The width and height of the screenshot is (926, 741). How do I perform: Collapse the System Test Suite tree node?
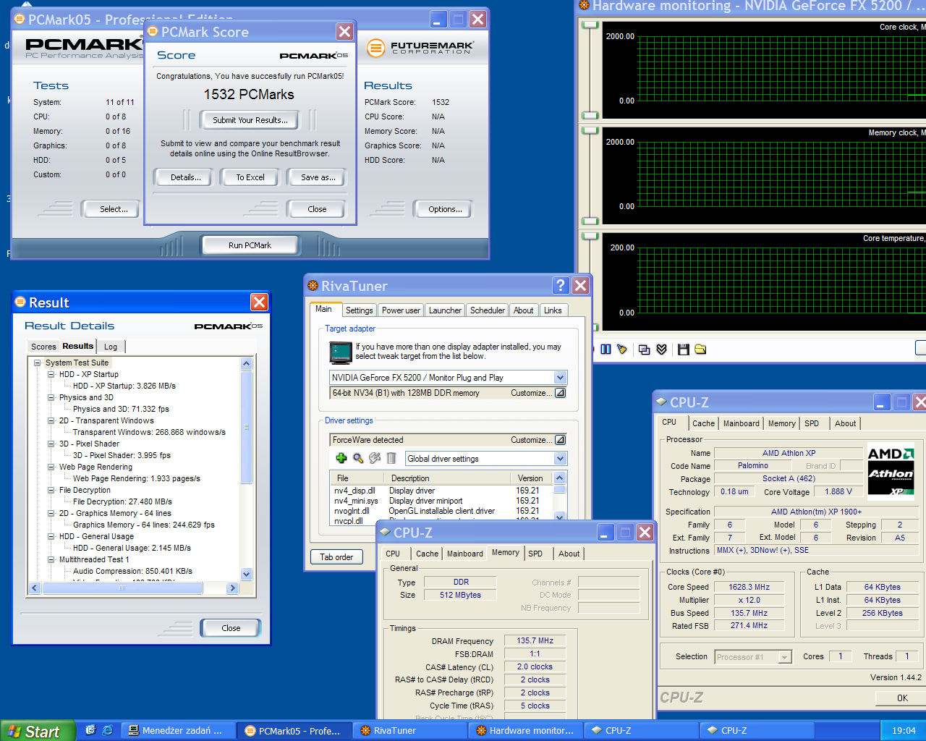[37, 363]
